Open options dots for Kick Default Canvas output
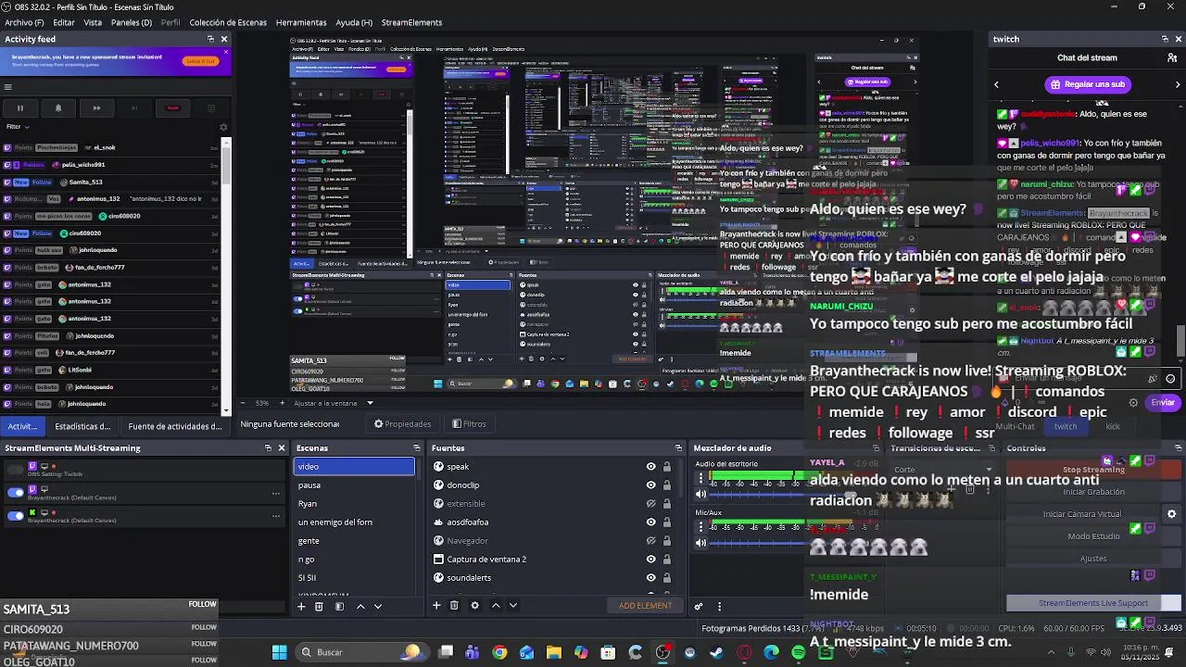The width and height of the screenshot is (1186, 667). (x=275, y=516)
